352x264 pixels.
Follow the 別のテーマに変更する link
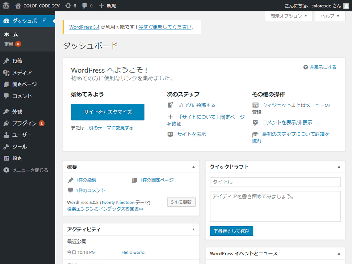pyautogui.click(x=111, y=128)
